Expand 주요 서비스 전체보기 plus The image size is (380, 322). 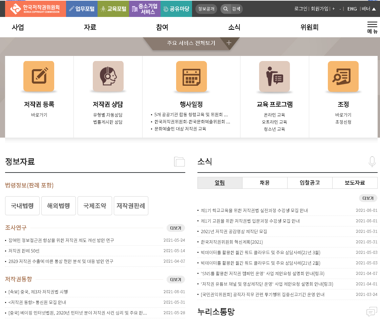[229, 43]
